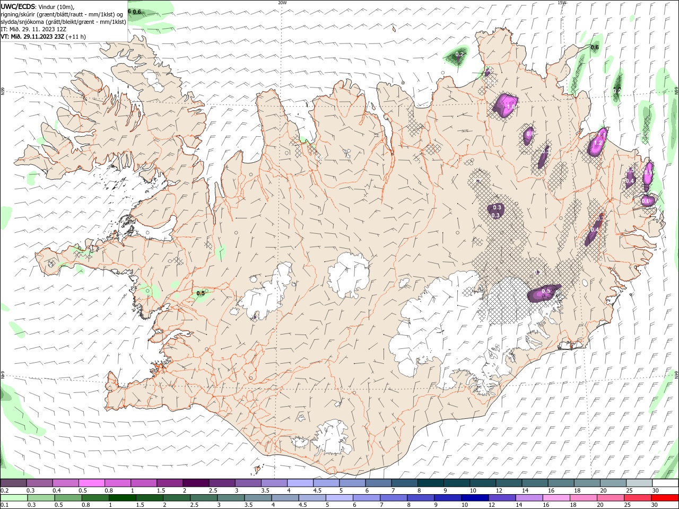Click the init time line 'IT: Mið. 29. 11. 2023 12Z'

(33, 29)
